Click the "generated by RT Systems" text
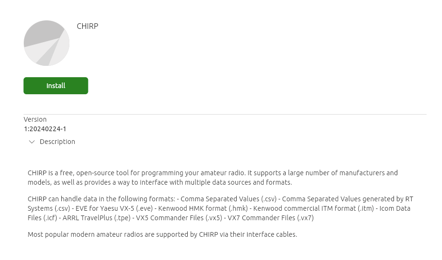Image resolution: width=442 pixels, height=260 pixels. (380, 199)
